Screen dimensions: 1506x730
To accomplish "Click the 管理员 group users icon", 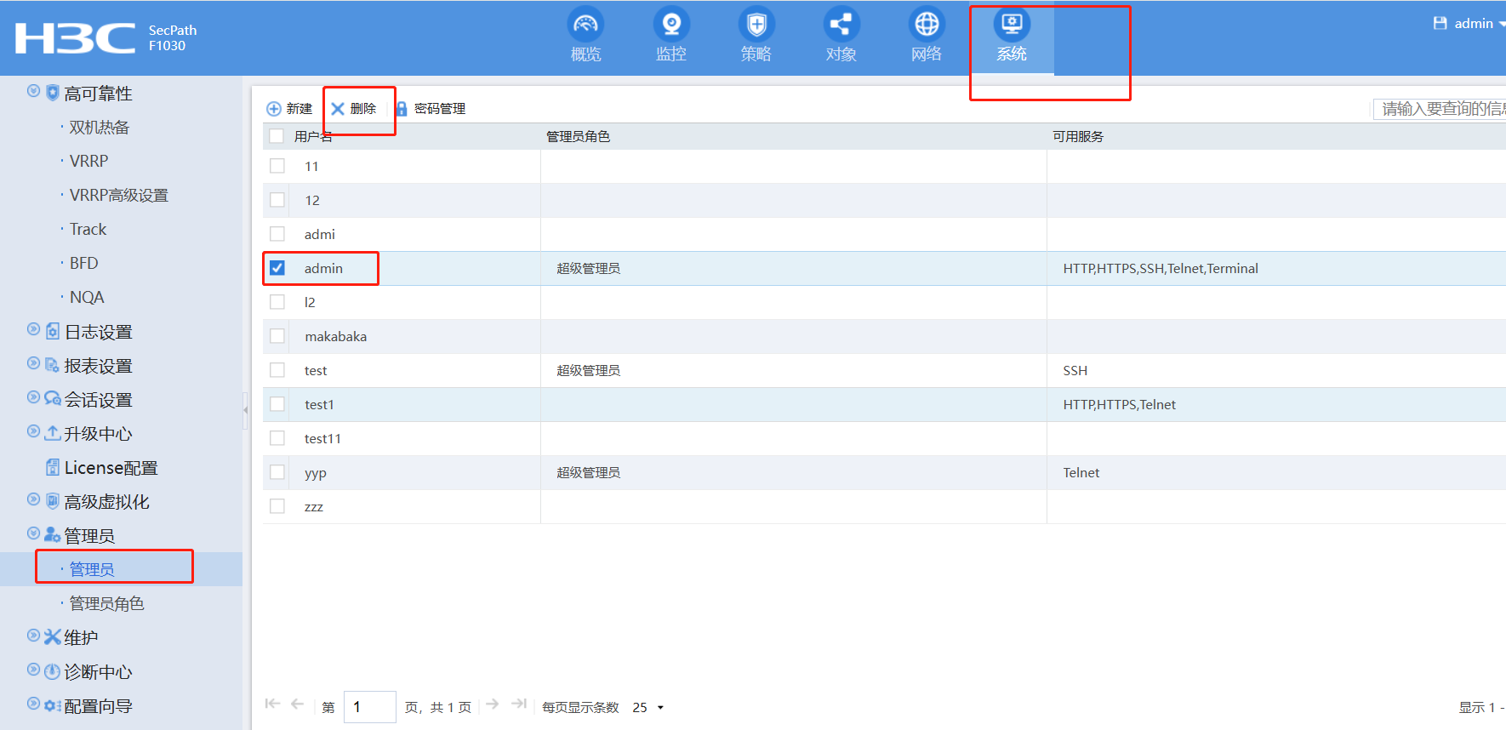I will (x=53, y=535).
